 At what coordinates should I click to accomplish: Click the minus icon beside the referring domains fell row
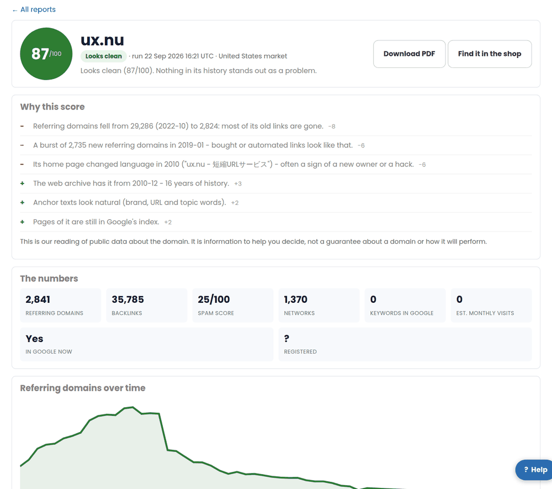(x=22, y=126)
